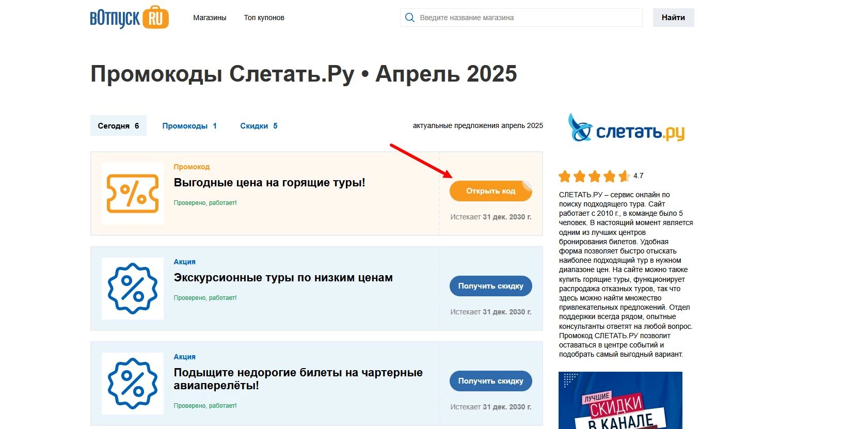Click Акция label above Экскурсионные туры
This screenshot has height=429, width=843.
tap(184, 262)
